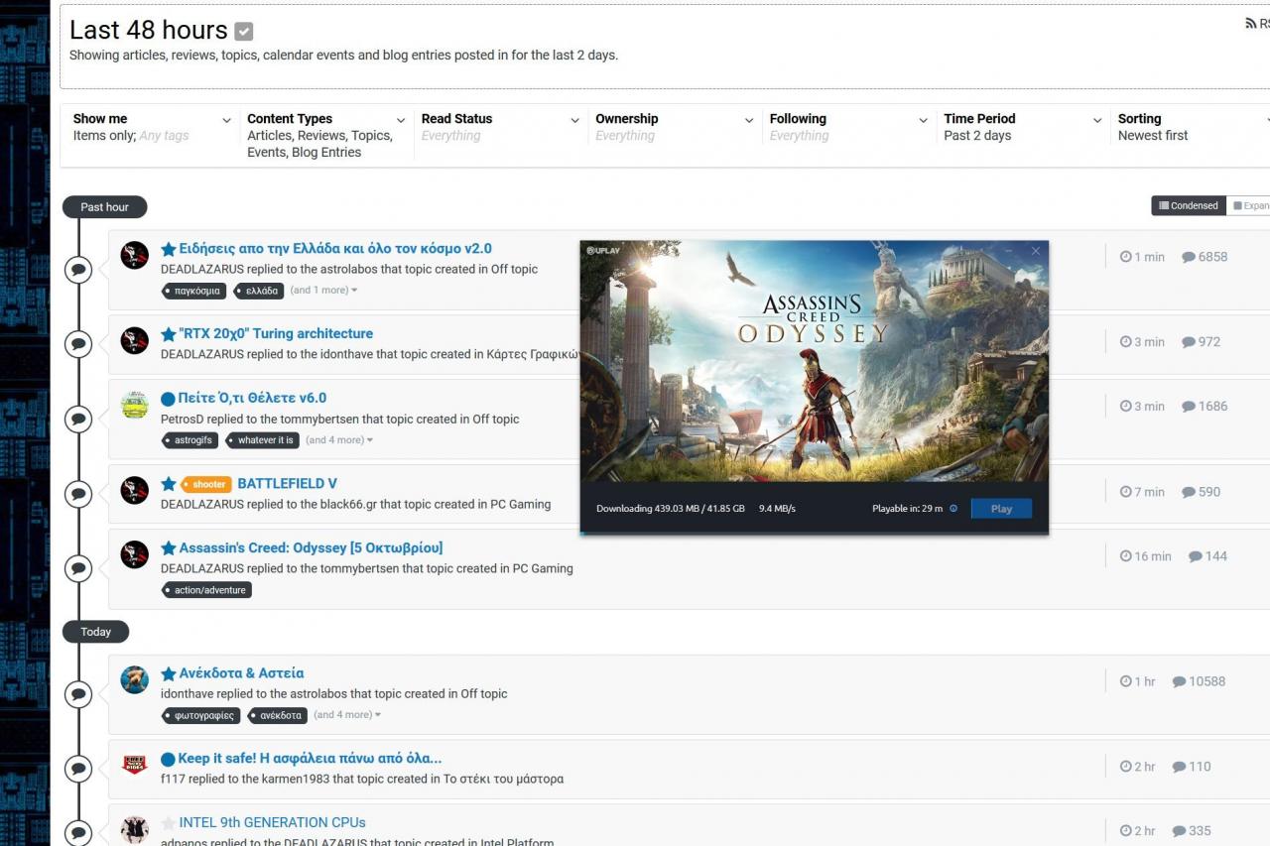Click the timeline bubble beside Keep it safe
1270x846 pixels.
(78, 769)
